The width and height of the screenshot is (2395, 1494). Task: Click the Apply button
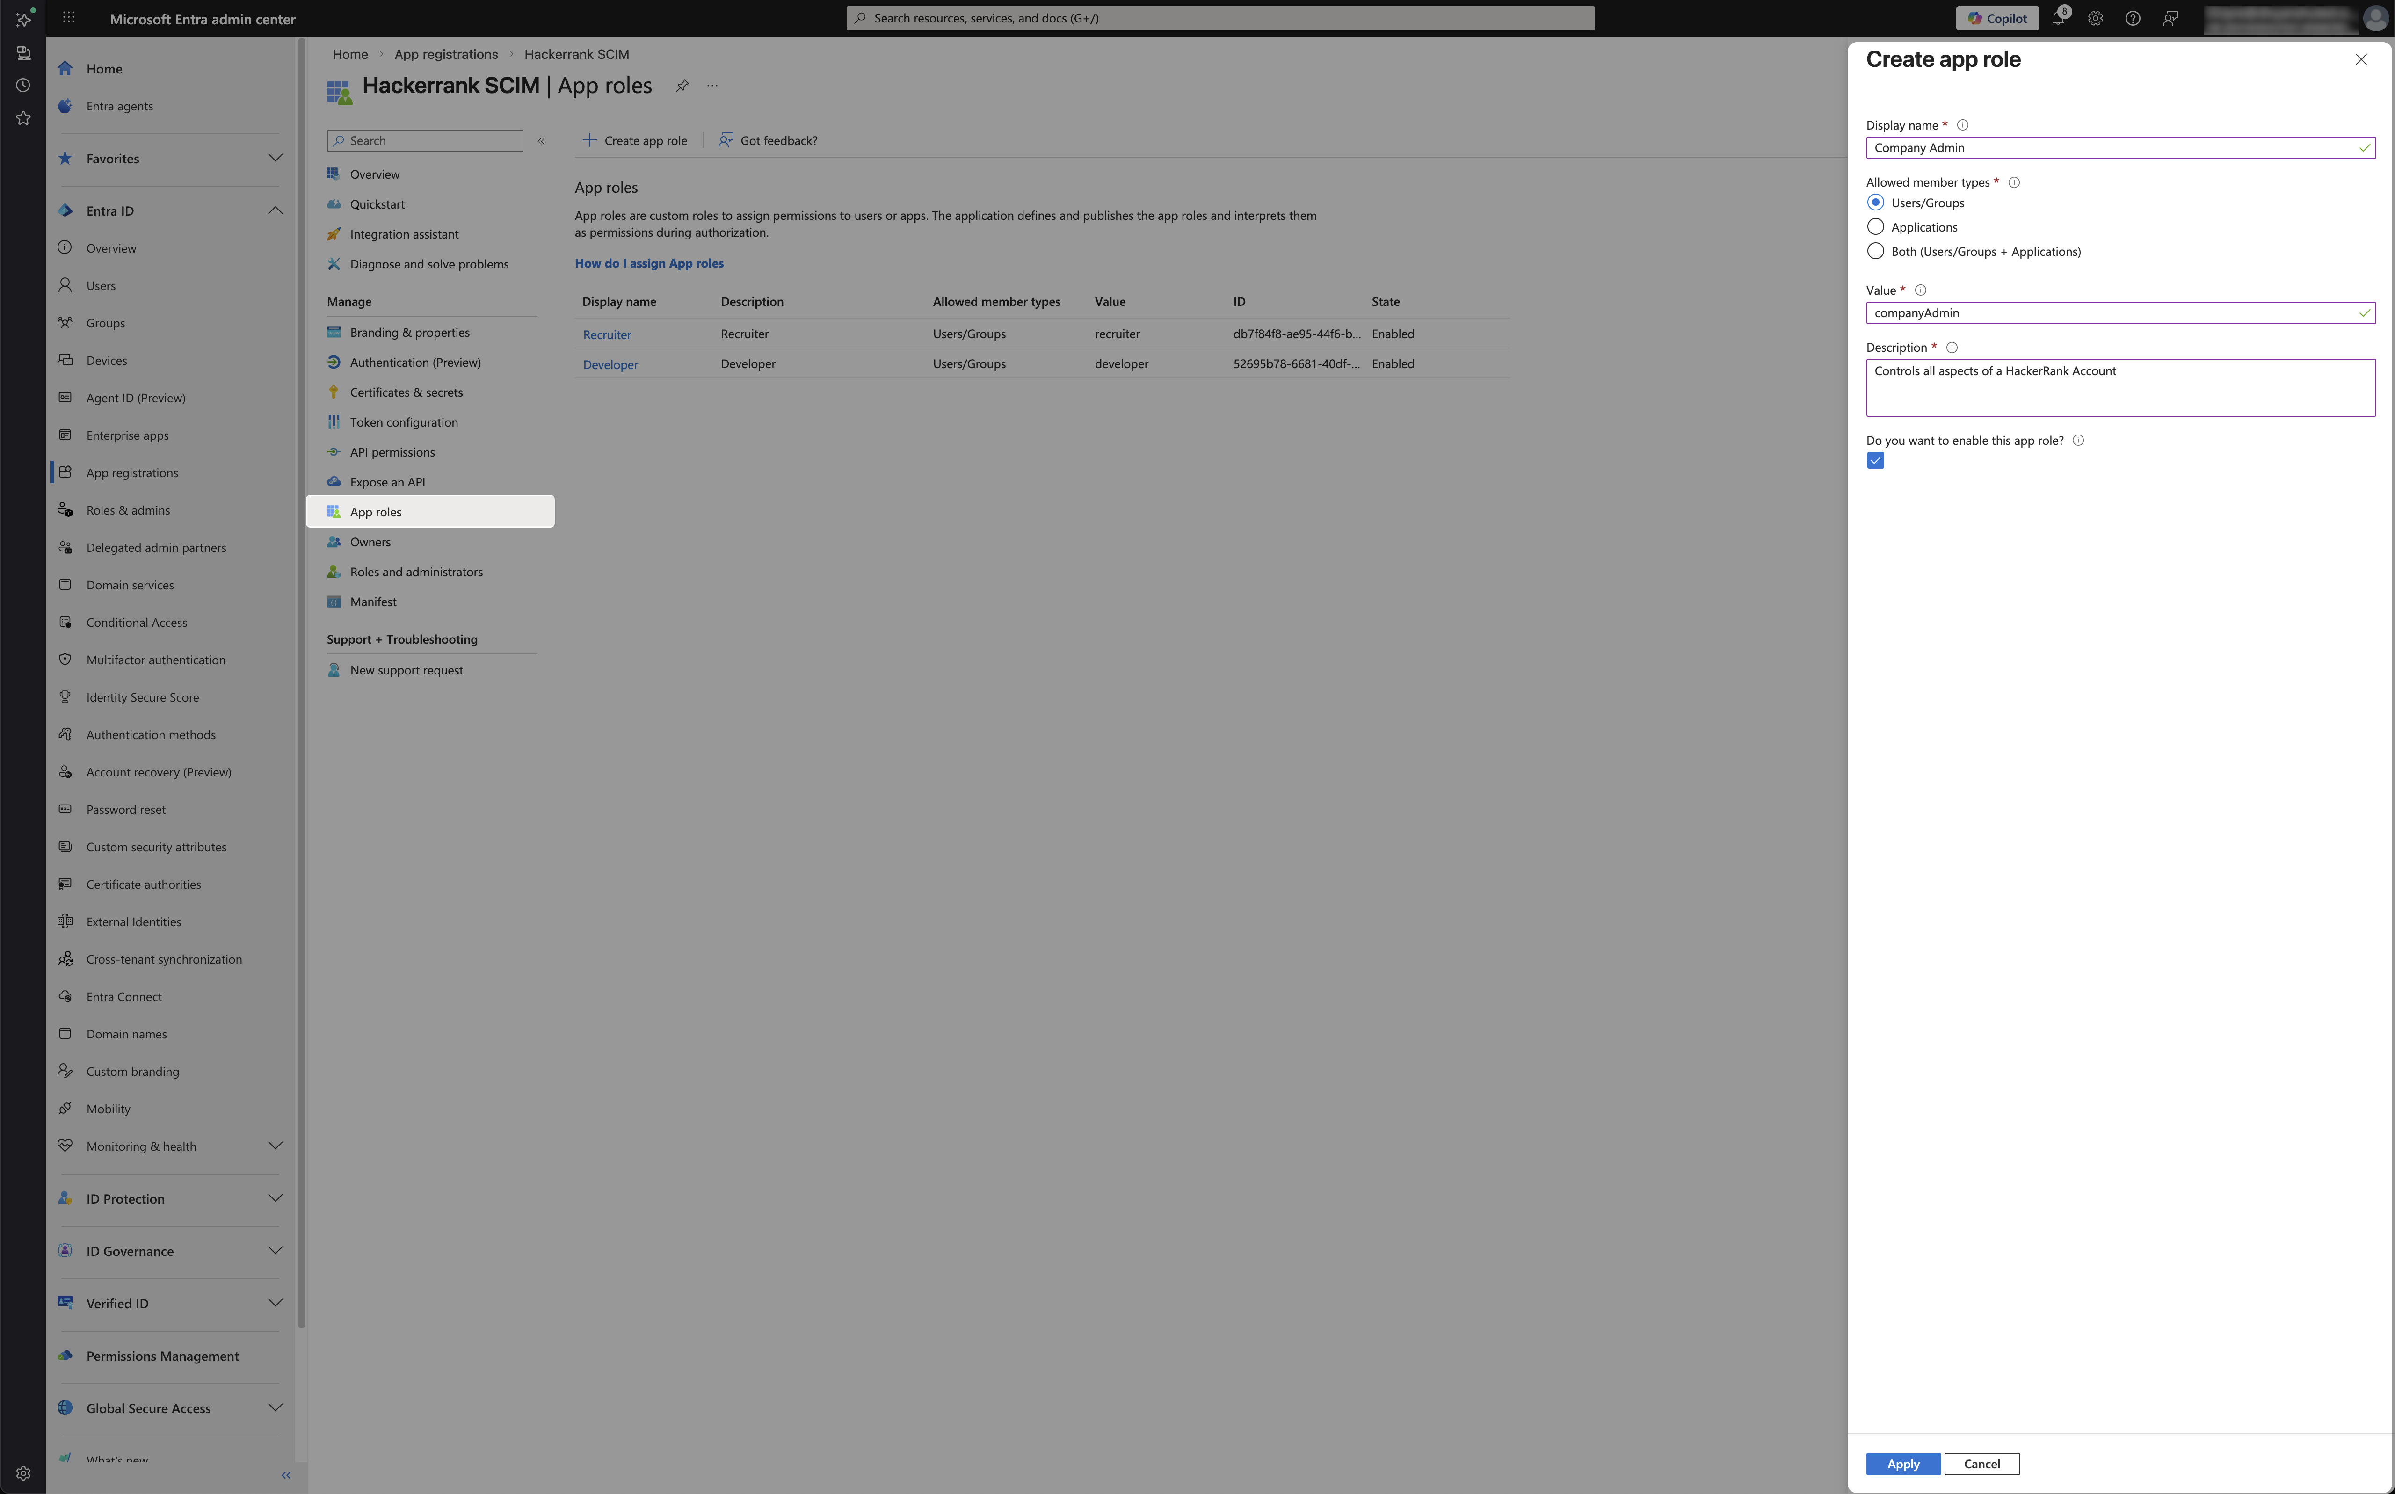click(x=1903, y=1464)
